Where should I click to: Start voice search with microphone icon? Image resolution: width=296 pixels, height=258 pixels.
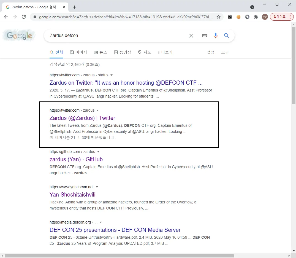[216, 36]
